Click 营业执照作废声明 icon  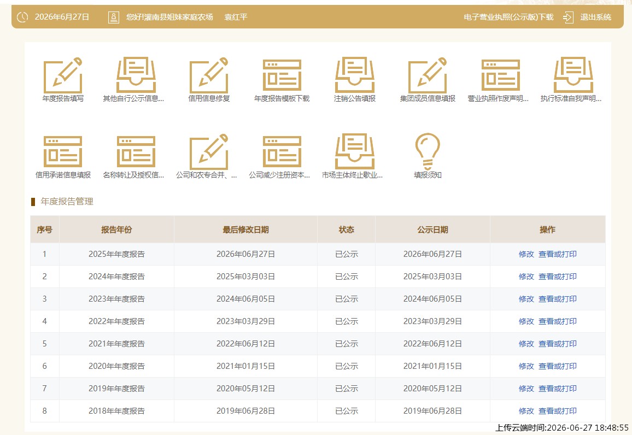[501, 75]
